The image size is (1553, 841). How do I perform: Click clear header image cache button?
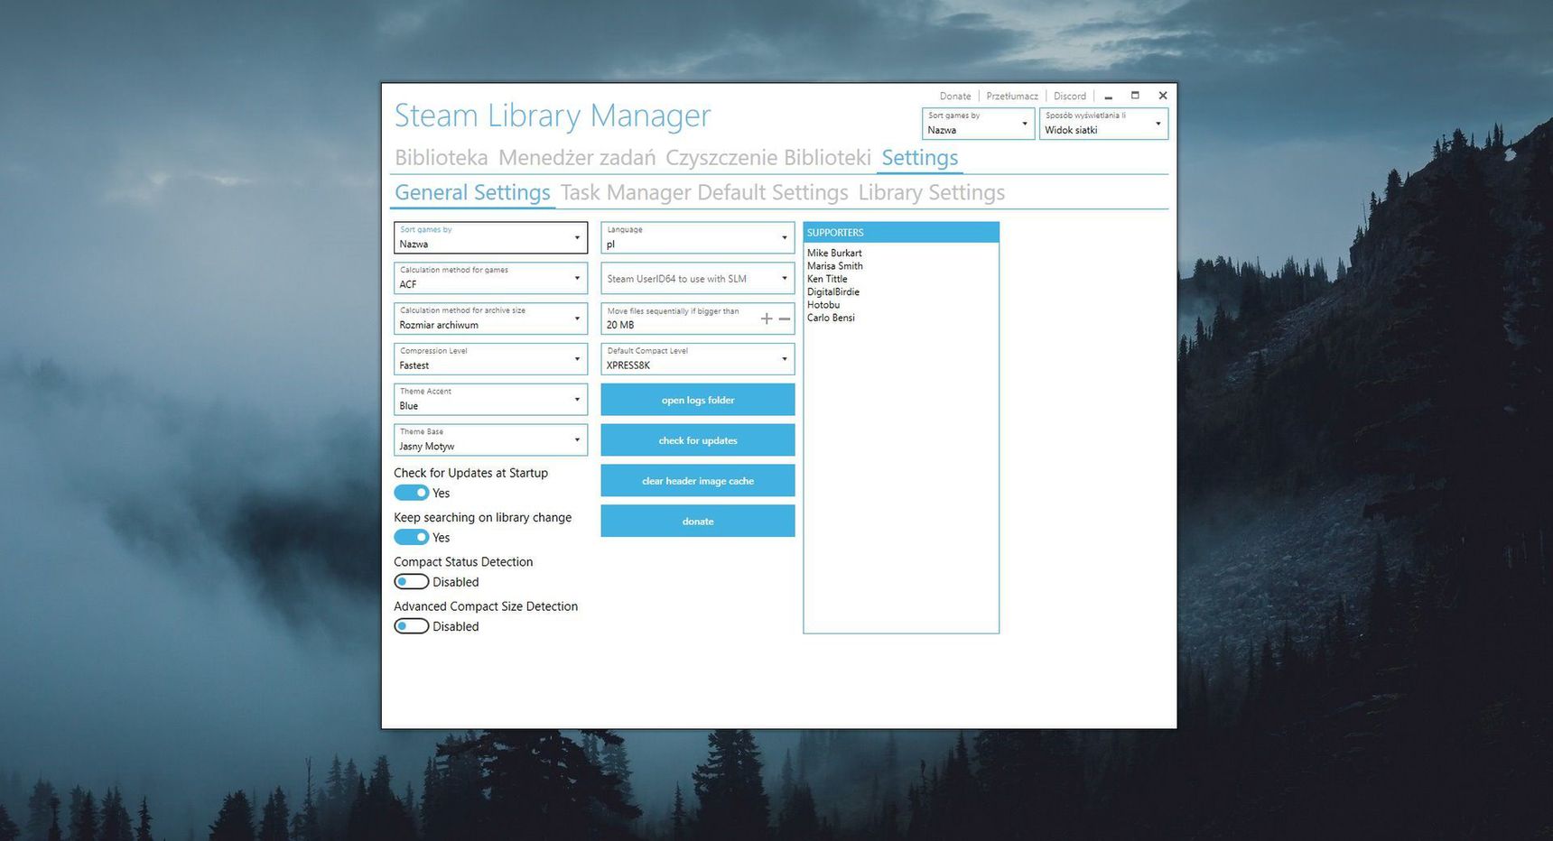698,481
